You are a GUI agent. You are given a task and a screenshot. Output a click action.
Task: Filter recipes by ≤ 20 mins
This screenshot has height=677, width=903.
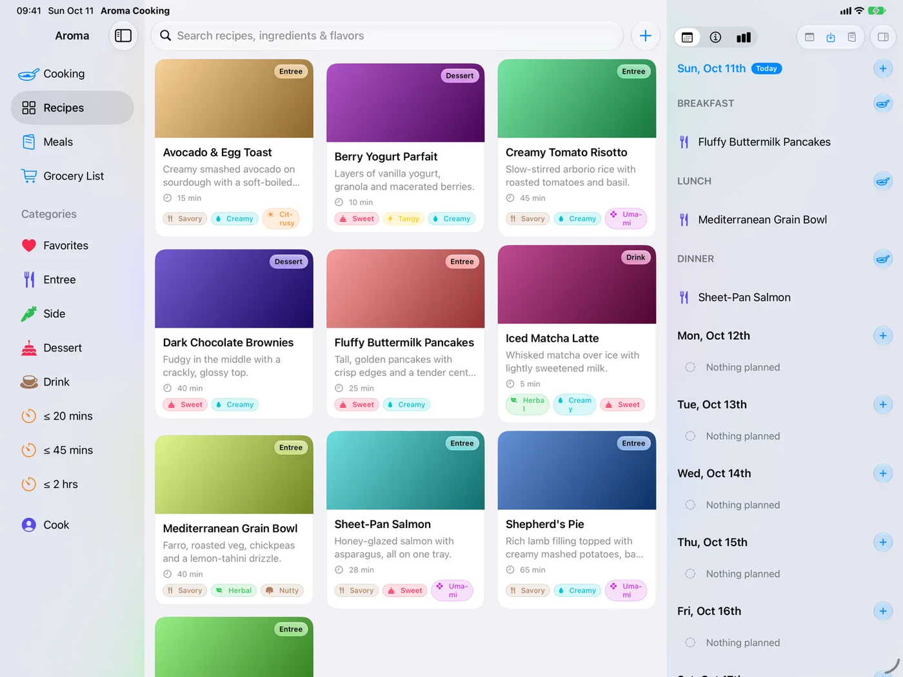click(72, 417)
